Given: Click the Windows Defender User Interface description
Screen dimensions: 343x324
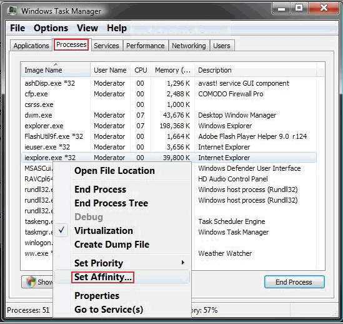Looking at the screenshot, I should point(249,168).
